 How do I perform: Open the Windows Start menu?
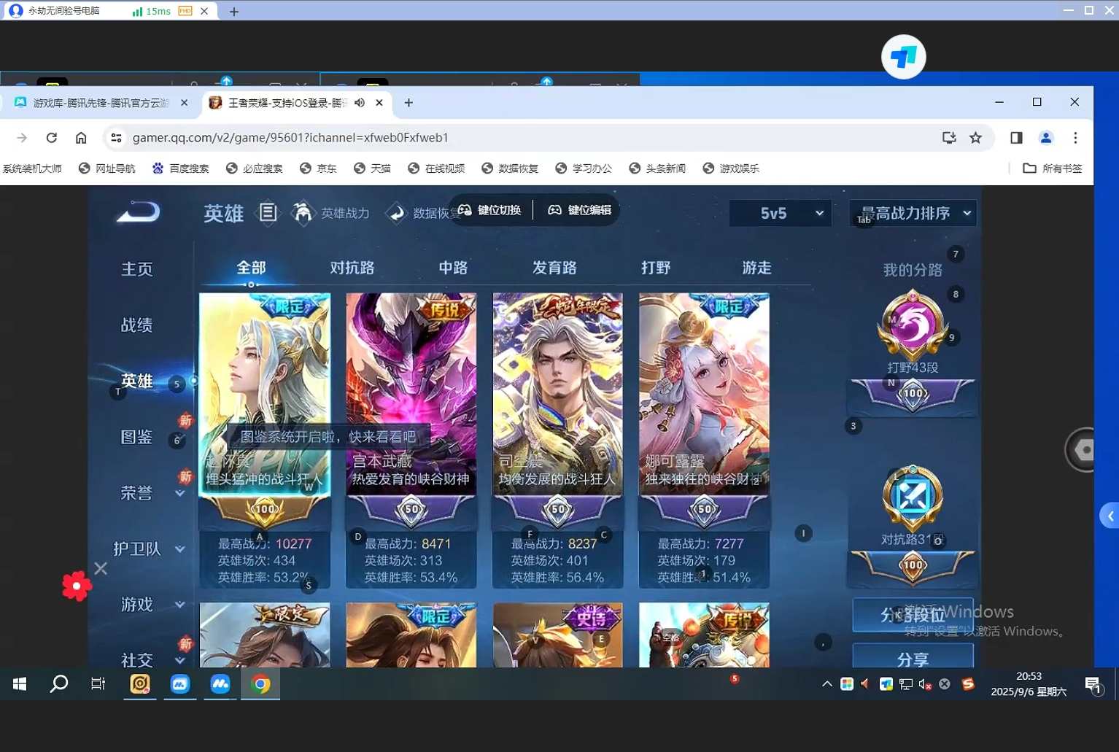point(20,684)
